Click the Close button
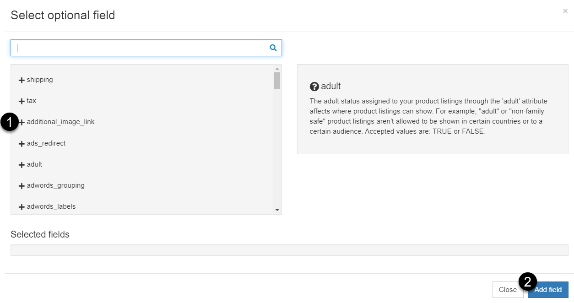Screen dimensions: 574x303 (x=508, y=290)
